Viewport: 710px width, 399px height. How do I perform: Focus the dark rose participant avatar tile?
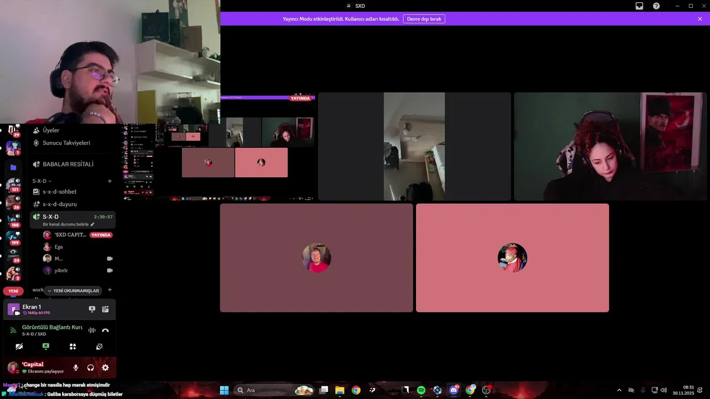pos(316,258)
